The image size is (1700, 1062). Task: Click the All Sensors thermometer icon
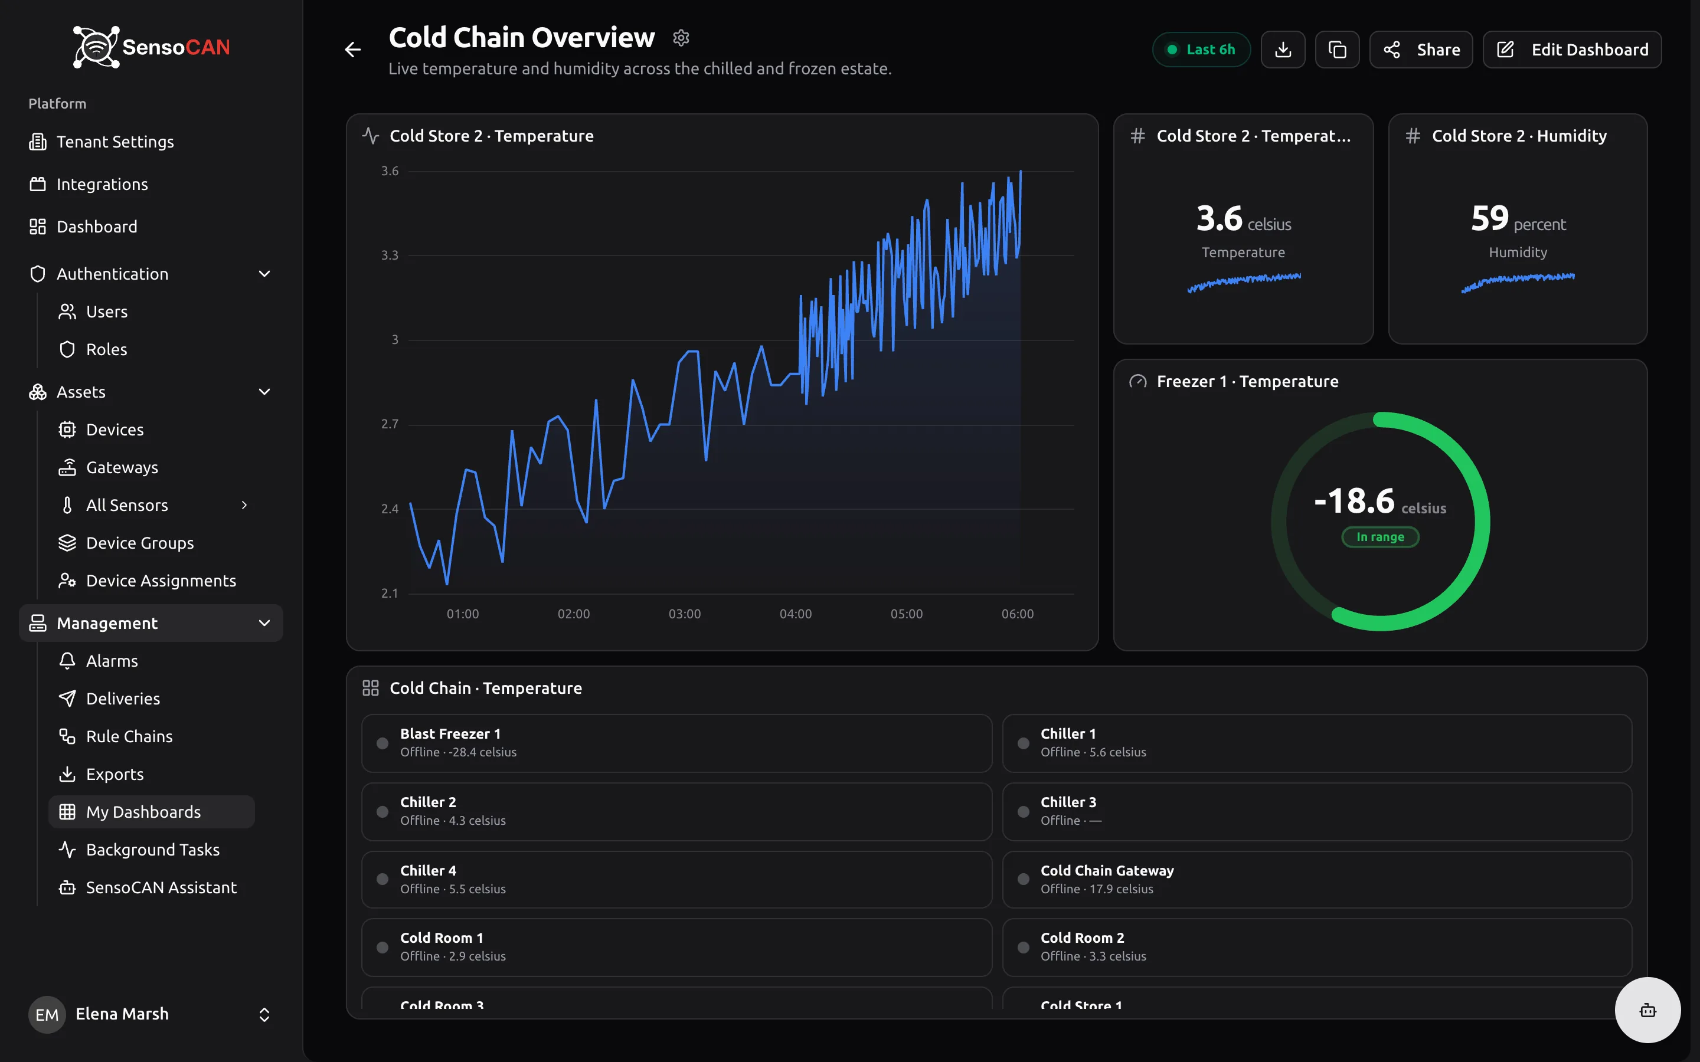[67, 505]
